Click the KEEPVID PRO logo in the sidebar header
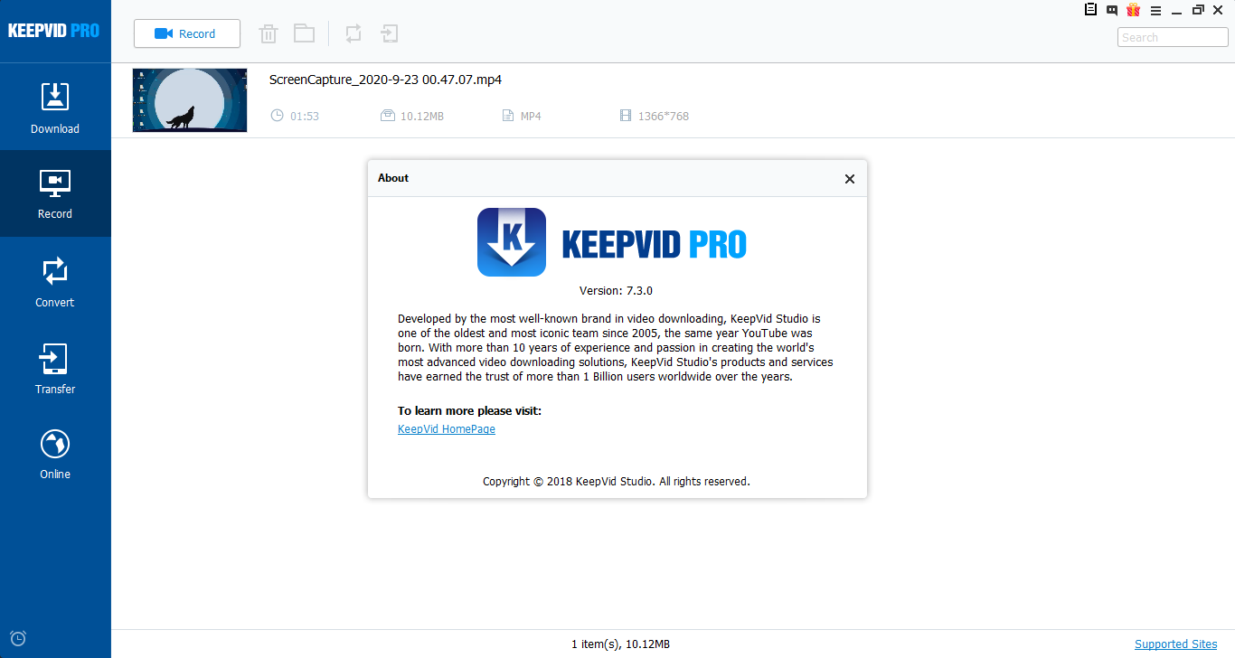Viewport: 1235px width, 658px height. [x=53, y=31]
